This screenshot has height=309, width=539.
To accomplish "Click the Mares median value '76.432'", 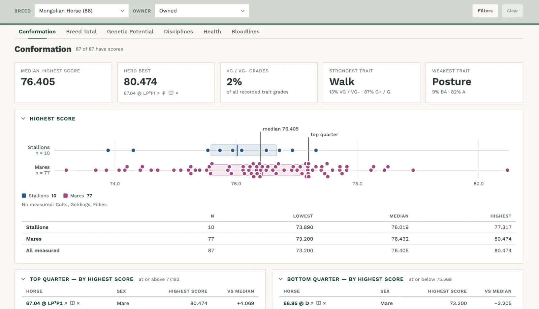I will [x=400, y=239].
